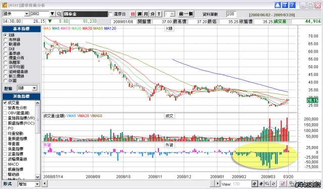Click the zoom magnifier icon in bottom toolbar
Screen dimensions: 323x189
coord(267,183)
